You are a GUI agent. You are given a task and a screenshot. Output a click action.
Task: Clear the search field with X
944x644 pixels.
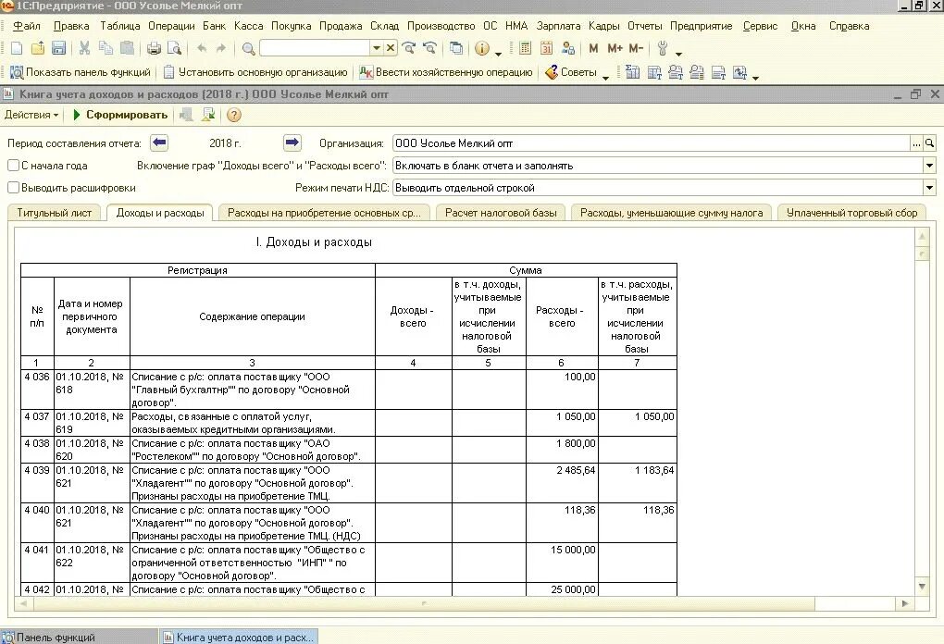[391, 47]
